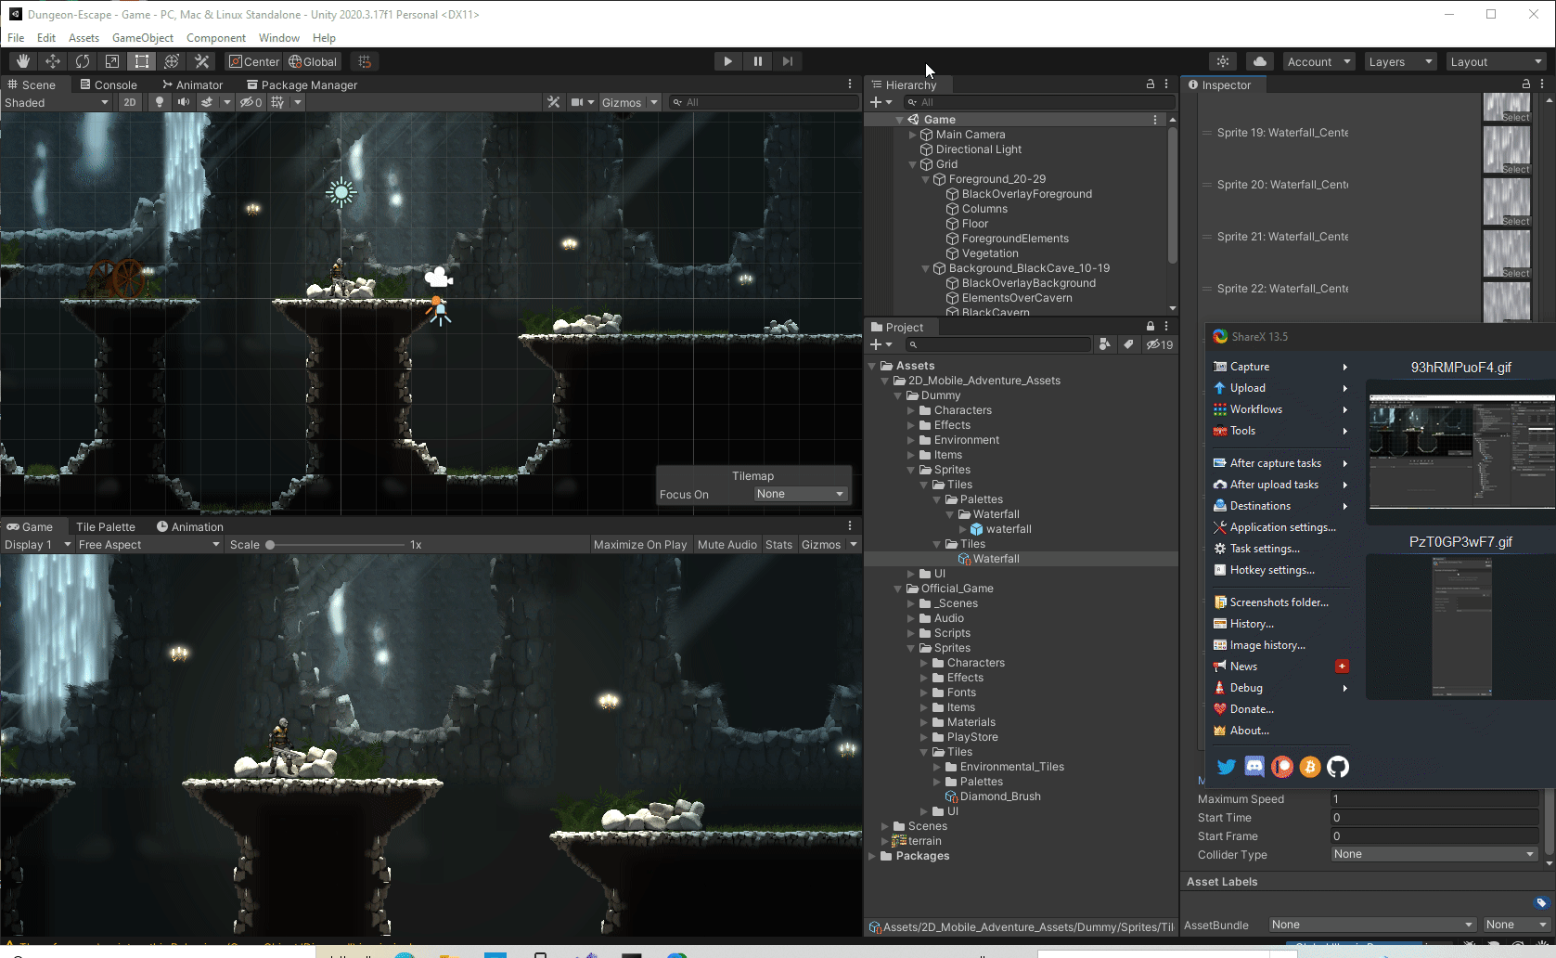Open the File menu
This screenshot has height=958, width=1556.
point(16,38)
